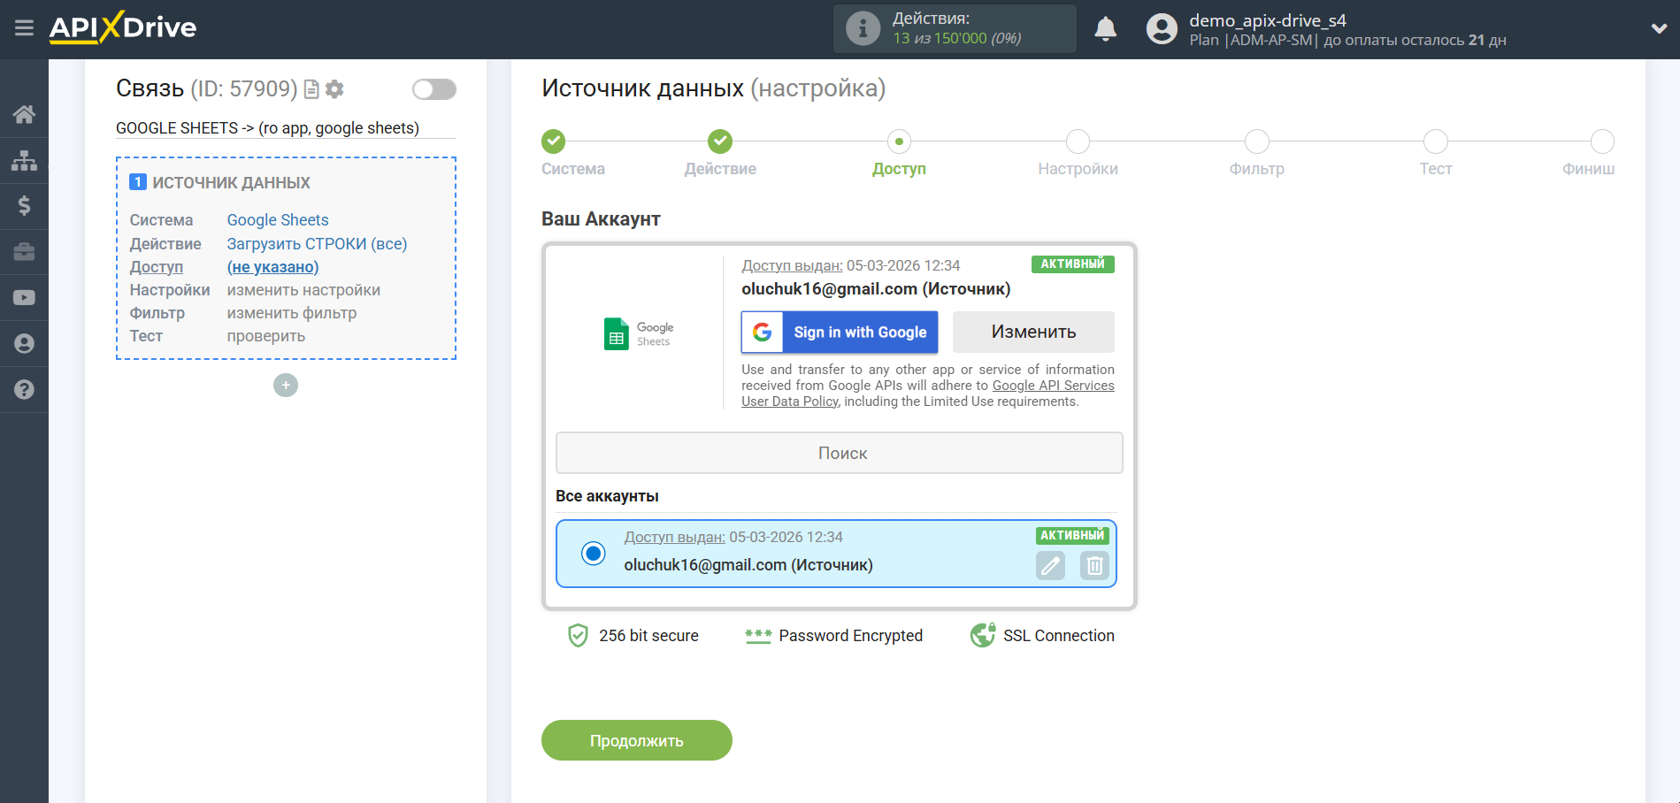Click the actions info icon
This screenshot has height=803, width=1680.
tap(863, 28)
